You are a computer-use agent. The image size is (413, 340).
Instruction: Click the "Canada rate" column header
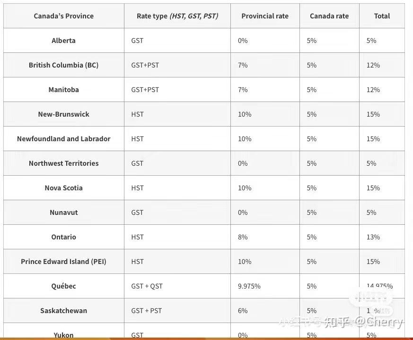click(x=329, y=16)
